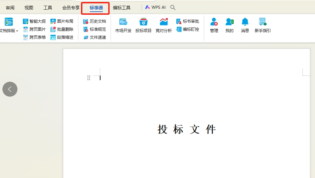Switch to the 会员专享 tab
Image resolution: width=315 pixels, height=178 pixels.
click(x=71, y=8)
